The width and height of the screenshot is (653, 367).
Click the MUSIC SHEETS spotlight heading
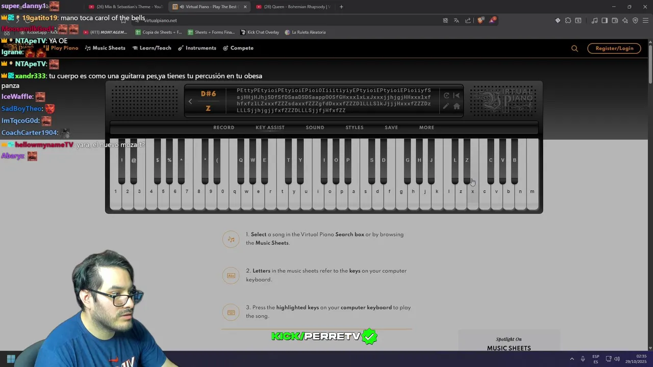coord(509,348)
